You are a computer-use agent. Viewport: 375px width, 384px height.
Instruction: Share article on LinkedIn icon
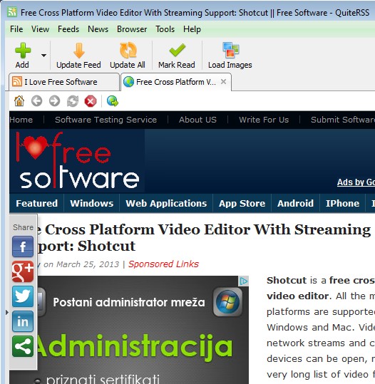tap(23, 321)
